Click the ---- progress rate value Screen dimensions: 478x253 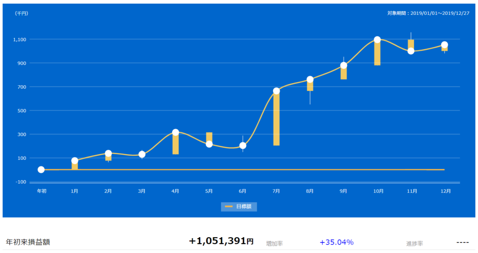(463, 242)
